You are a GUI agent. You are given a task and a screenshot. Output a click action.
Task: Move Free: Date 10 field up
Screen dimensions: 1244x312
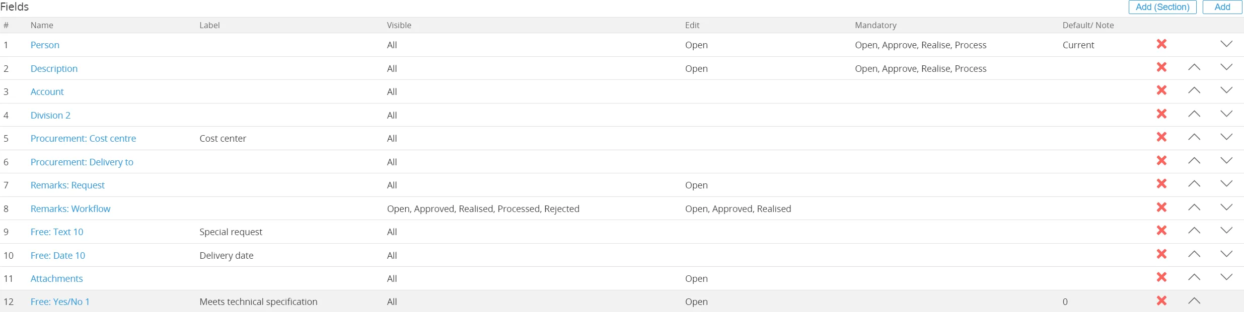pyautogui.click(x=1194, y=254)
